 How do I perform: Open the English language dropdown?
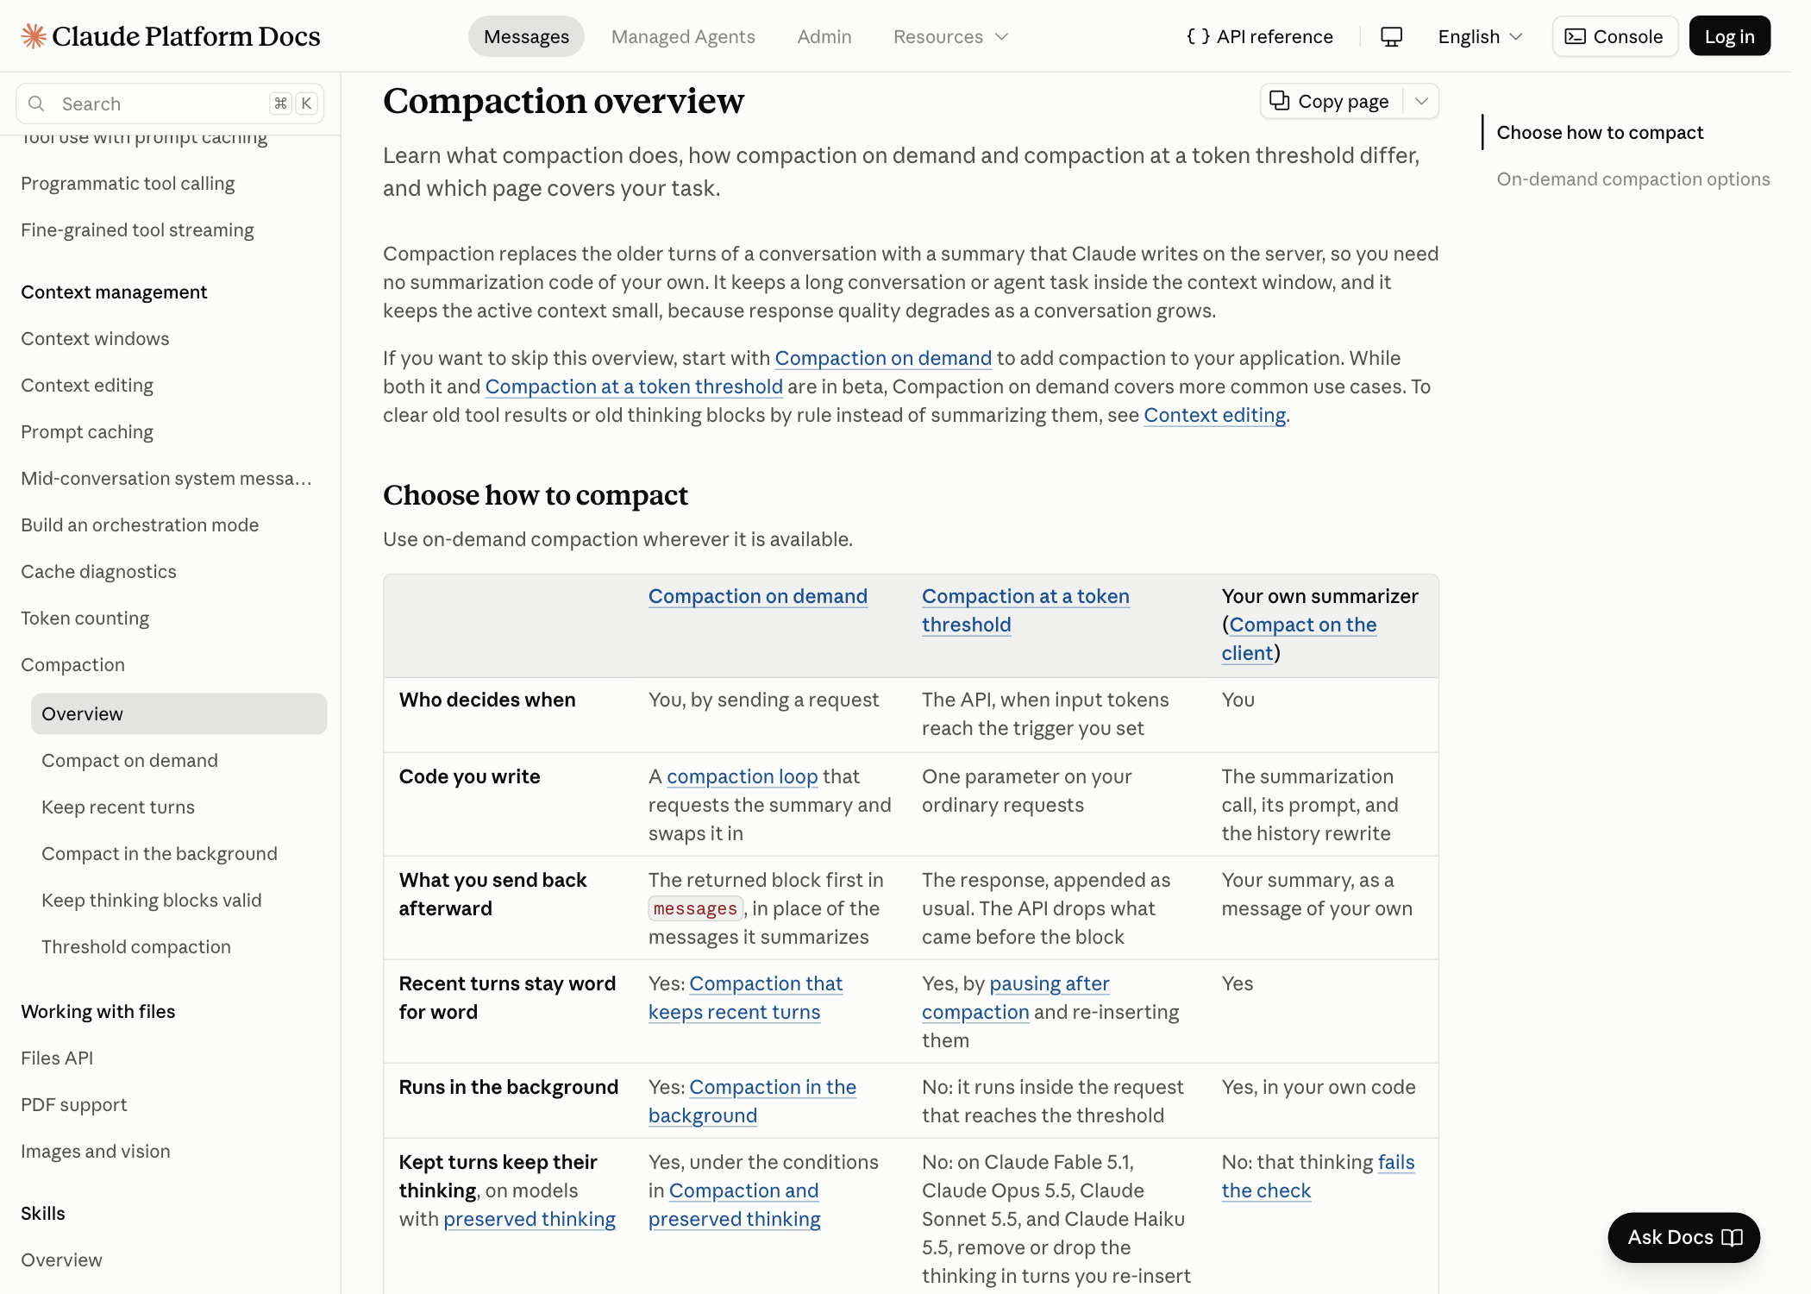1480,36
